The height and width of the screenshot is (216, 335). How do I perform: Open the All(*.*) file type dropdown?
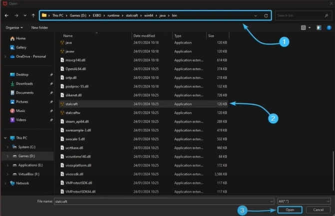[x=304, y=201]
